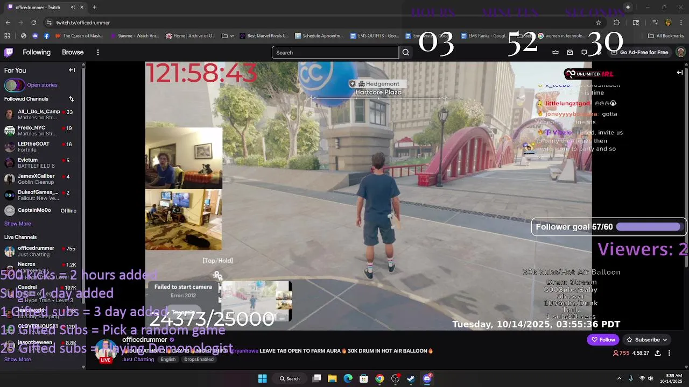Open the Schedule Appointm... bookmark
689x387 pixels.
pos(319,36)
